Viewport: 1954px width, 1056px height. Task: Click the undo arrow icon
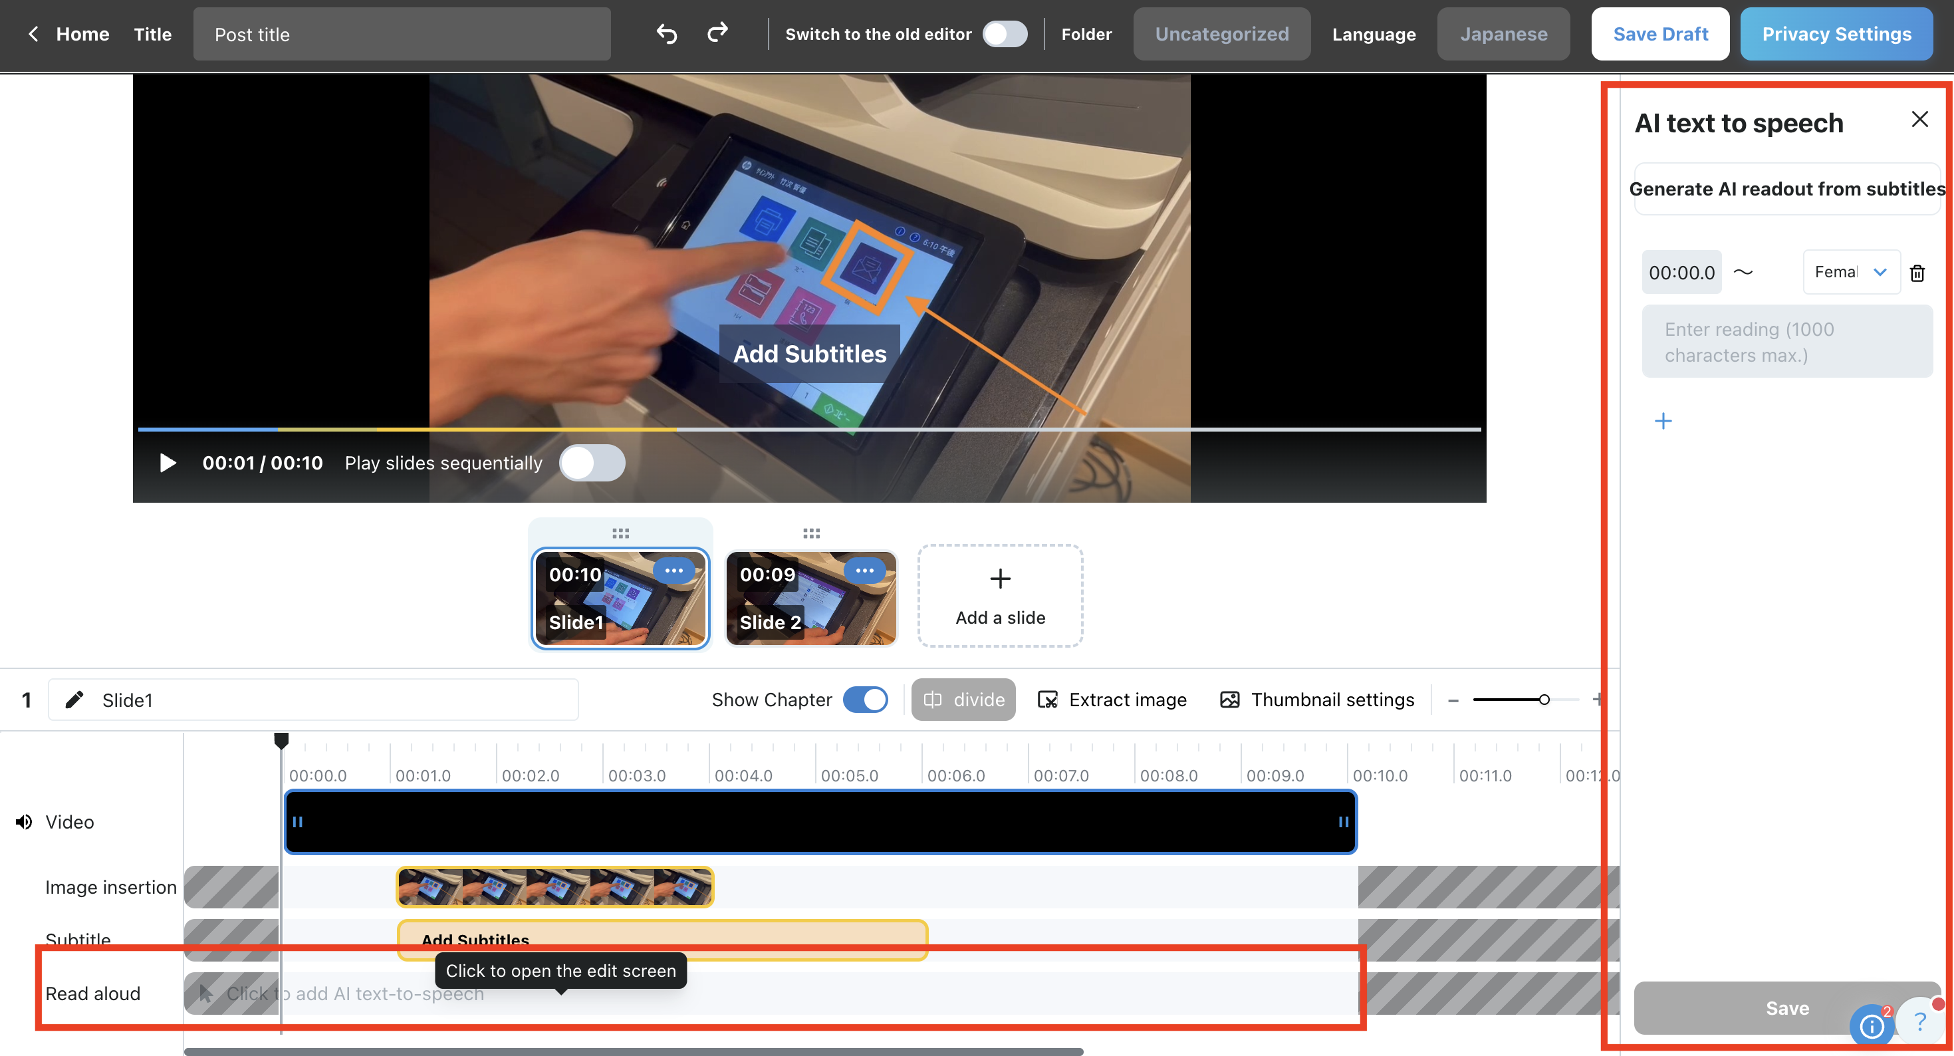(667, 34)
